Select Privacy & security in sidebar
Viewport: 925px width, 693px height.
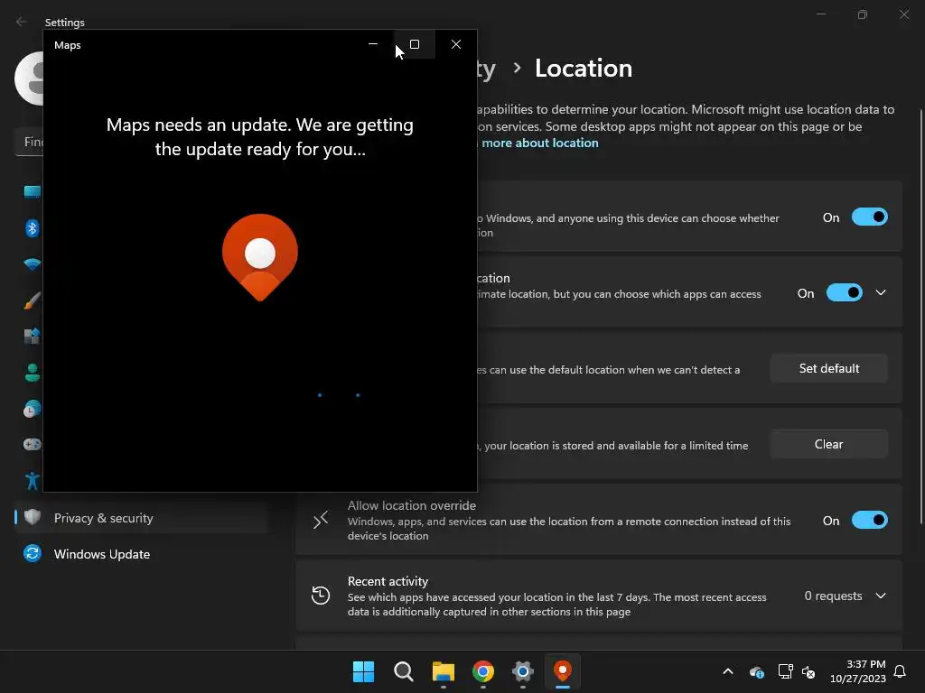[x=141, y=518]
